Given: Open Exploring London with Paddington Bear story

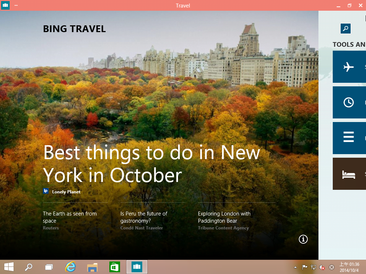Looking at the screenshot, I should tap(224, 217).
